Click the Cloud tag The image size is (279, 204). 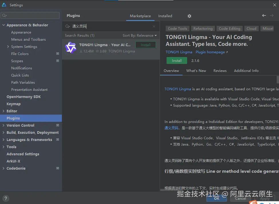(x=252, y=28)
